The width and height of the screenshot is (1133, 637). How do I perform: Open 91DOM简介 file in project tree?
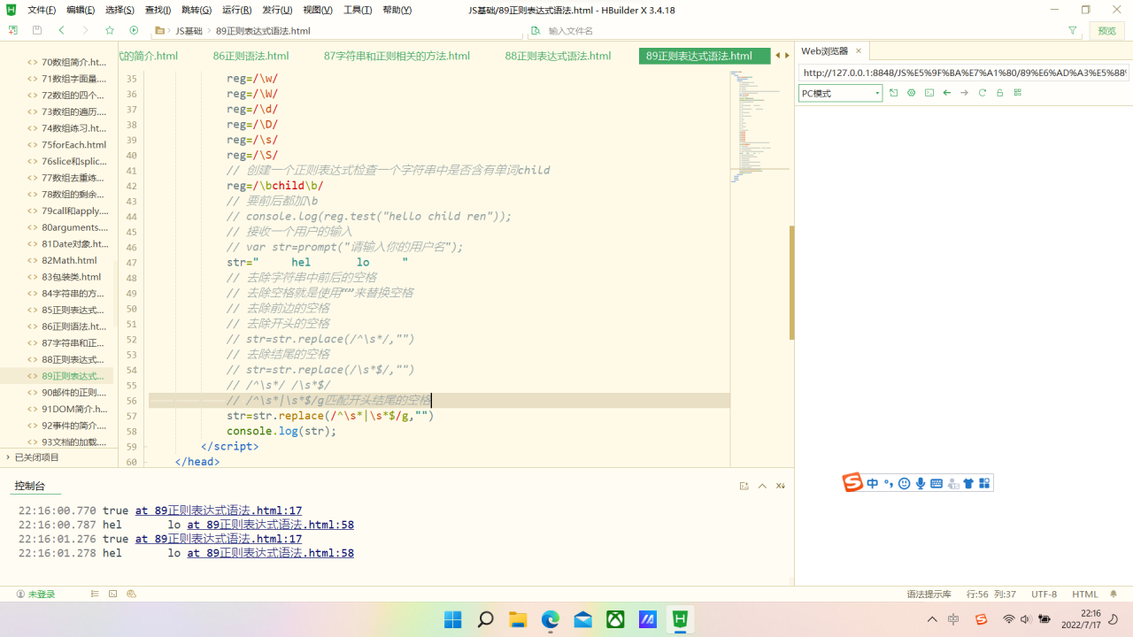pos(74,410)
